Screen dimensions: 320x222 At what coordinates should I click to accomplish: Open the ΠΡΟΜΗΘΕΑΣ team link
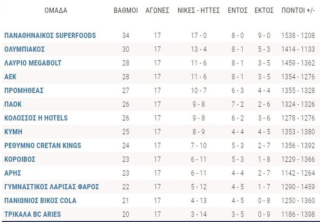coord(24,90)
